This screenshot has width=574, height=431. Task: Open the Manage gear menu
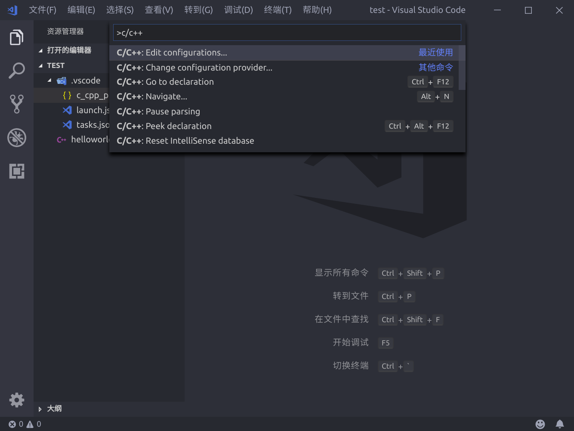17,400
